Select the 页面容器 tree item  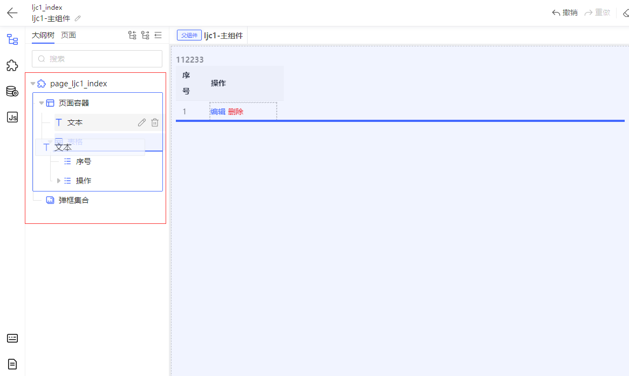click(x=74, y=103)
